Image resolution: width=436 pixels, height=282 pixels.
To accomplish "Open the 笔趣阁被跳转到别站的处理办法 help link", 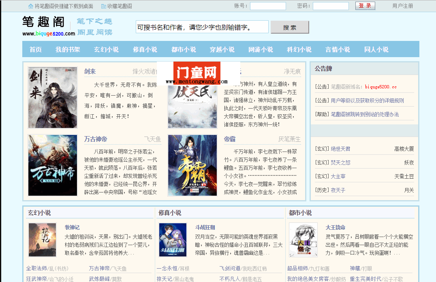I will coord(365,114).
